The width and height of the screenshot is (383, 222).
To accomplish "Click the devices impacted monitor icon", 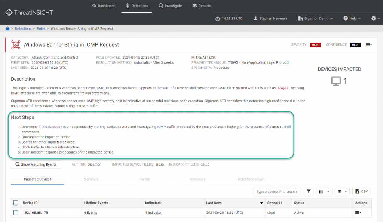I will 336,81.
